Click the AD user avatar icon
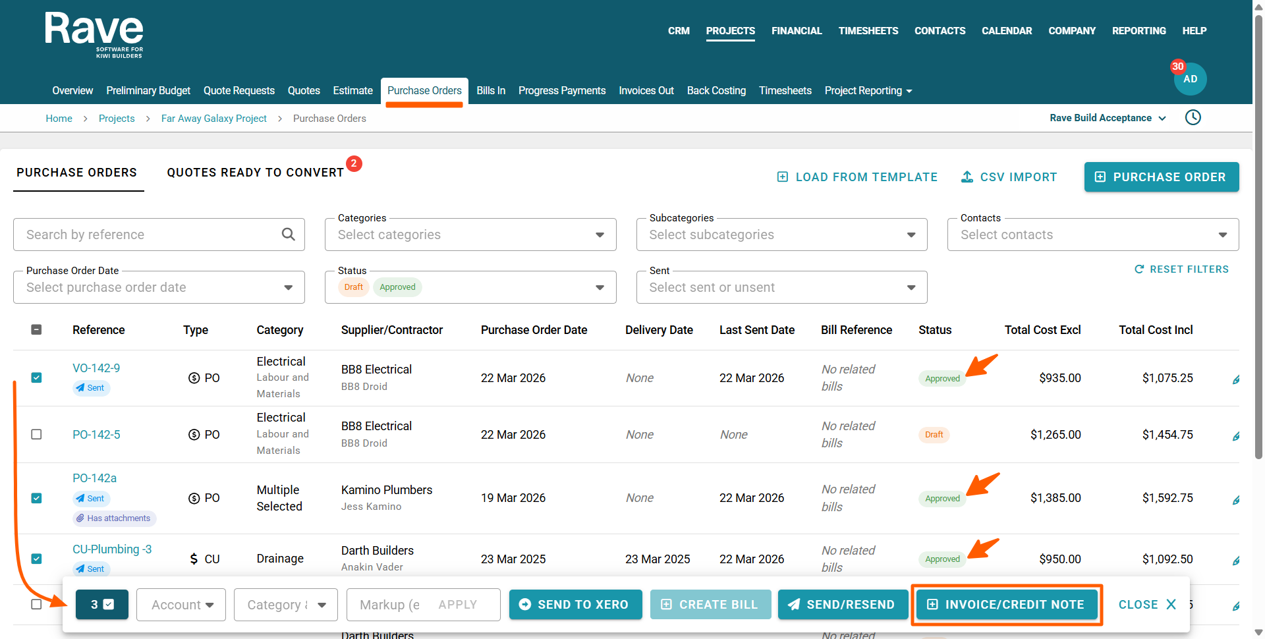 1190,79
